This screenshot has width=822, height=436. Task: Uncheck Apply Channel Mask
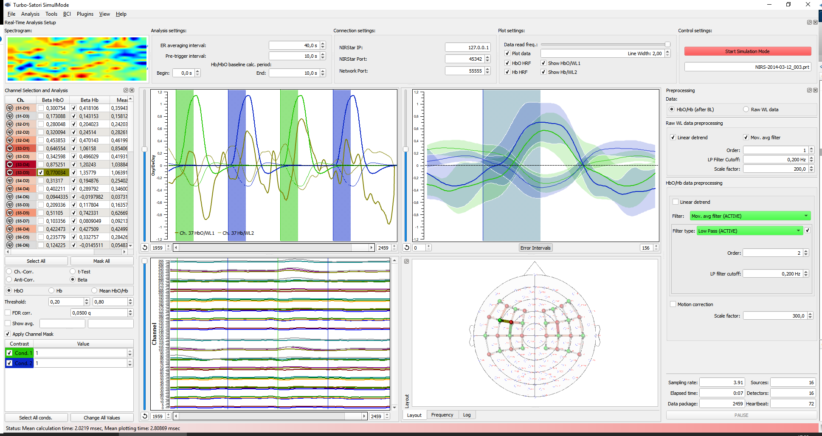[8, 334]
